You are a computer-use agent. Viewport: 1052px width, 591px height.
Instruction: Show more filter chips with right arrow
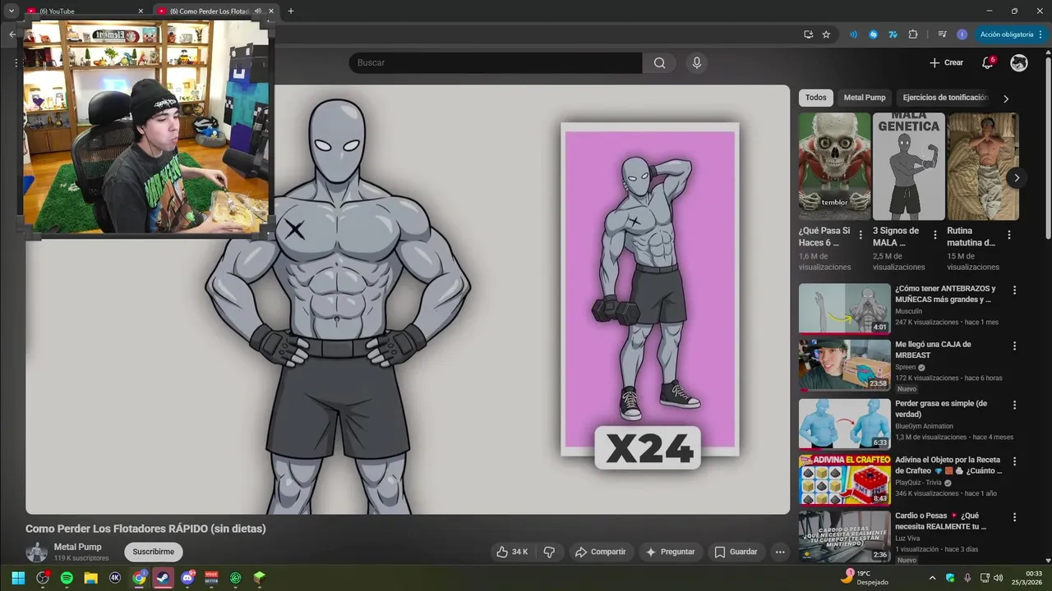click(x=1005, y=98)
